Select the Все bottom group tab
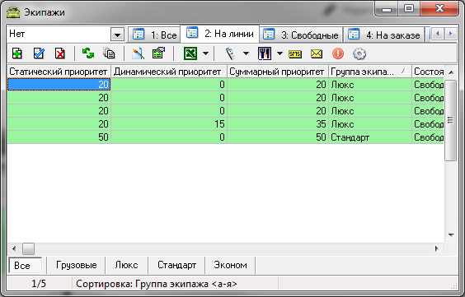This screenshot has width=465, height=297. [x=26, y=266]
